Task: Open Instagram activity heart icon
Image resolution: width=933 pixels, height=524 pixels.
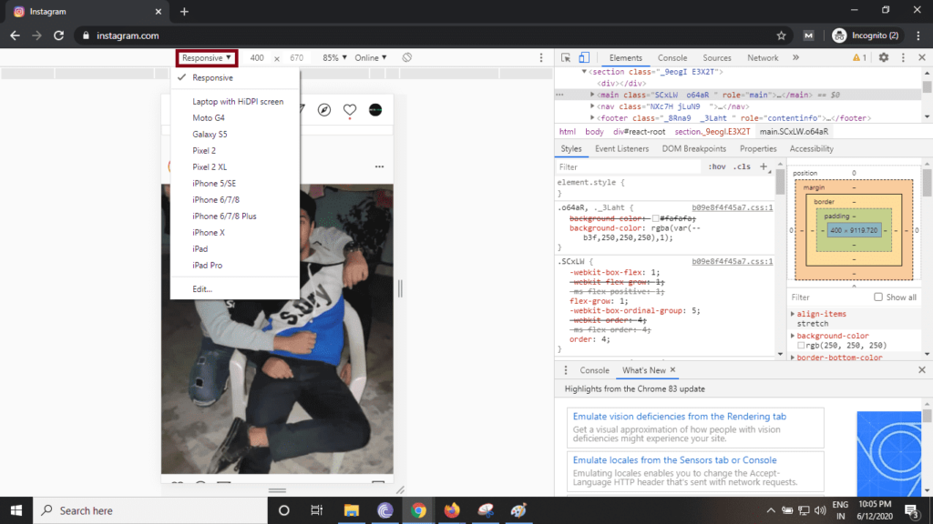Action: tap(350, 110)
